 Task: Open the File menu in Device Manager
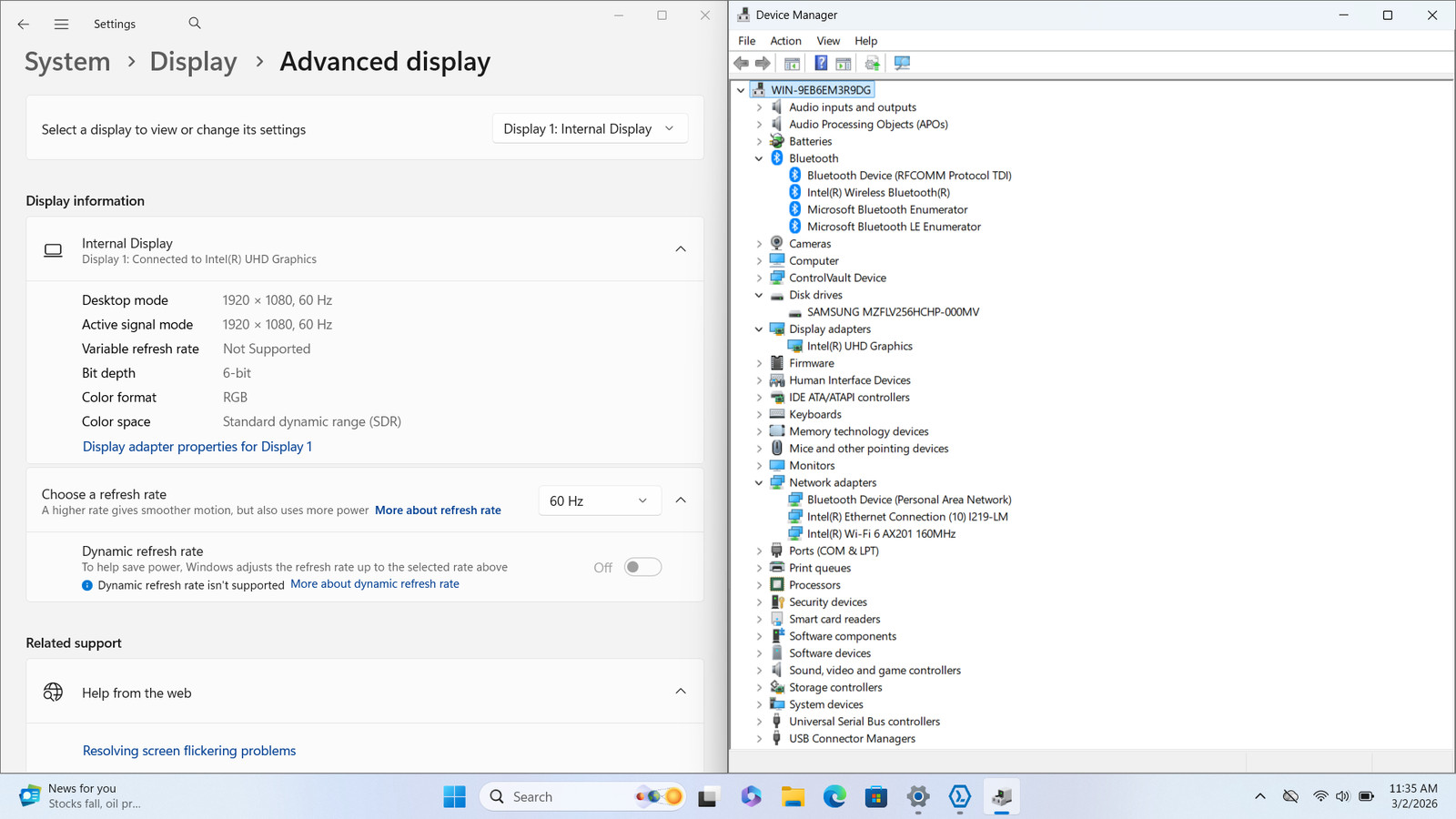(x=746, y=41)
